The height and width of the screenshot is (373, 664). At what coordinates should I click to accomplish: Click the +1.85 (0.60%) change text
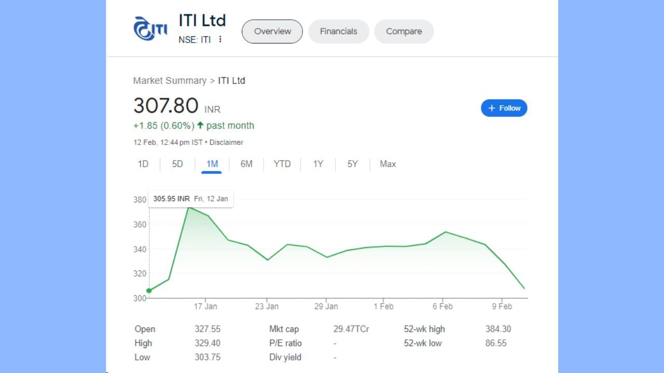tap(164, 125)
